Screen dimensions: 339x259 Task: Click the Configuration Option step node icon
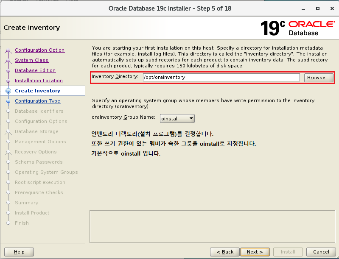[8, 51]
